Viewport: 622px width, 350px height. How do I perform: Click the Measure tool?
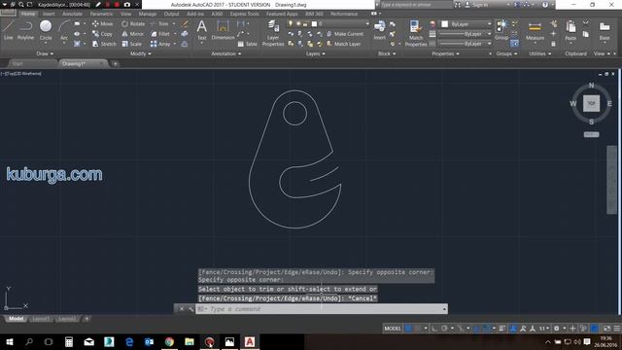[x=535, y=31]
